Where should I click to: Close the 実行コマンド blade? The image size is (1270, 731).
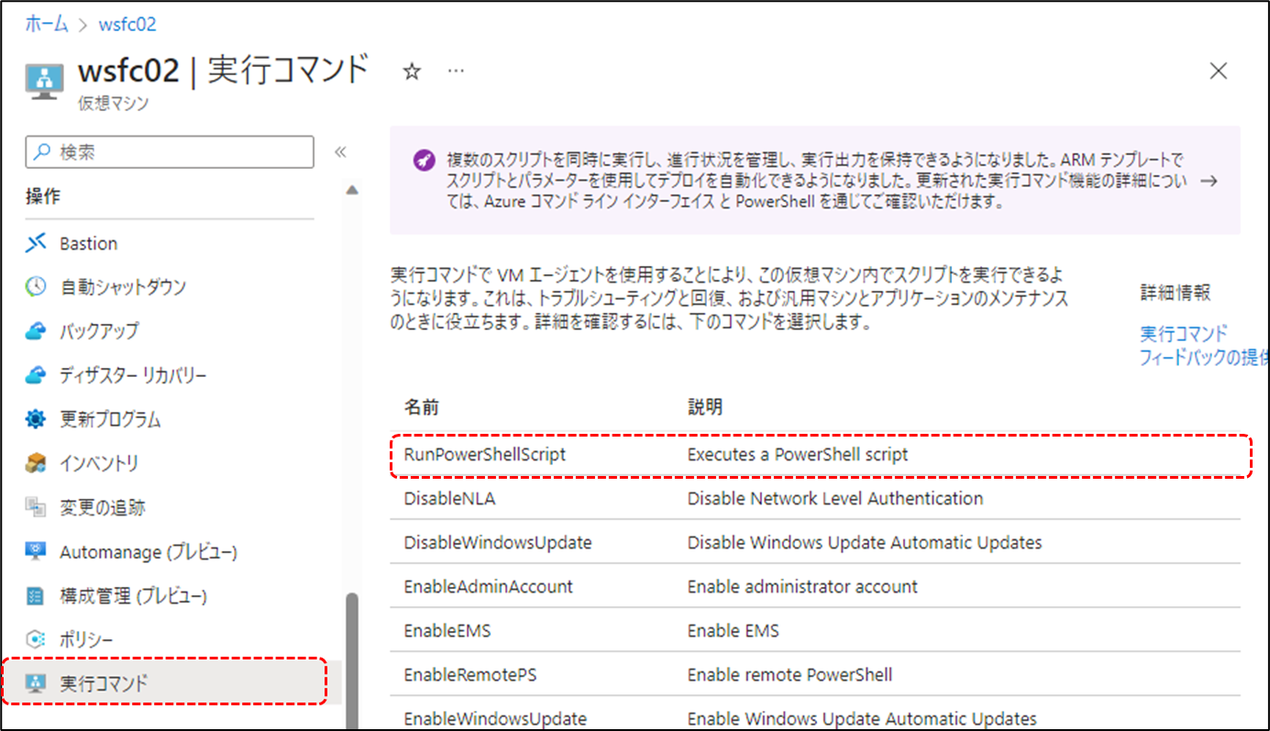pos(1218,71)
